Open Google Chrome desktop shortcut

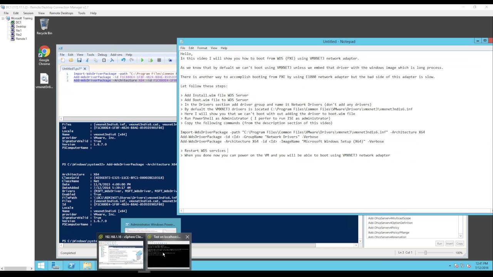point(44,56)
